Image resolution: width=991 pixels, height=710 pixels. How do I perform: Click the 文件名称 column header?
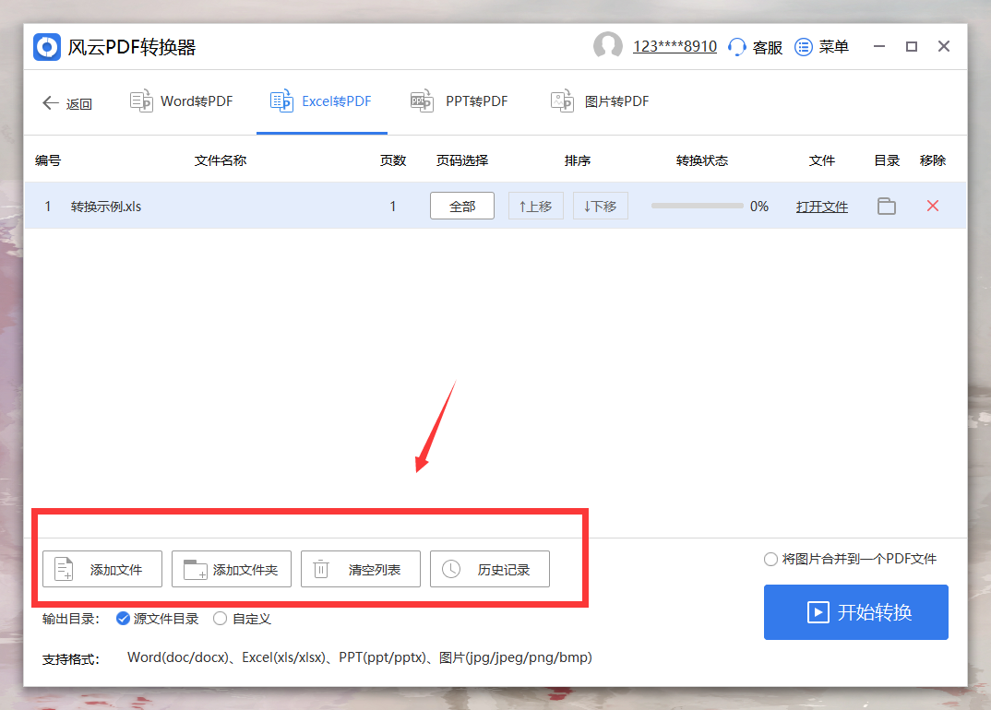click(x=221, y=160)
